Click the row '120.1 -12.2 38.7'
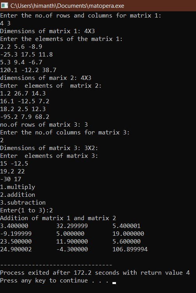 [x=28, y=70]
